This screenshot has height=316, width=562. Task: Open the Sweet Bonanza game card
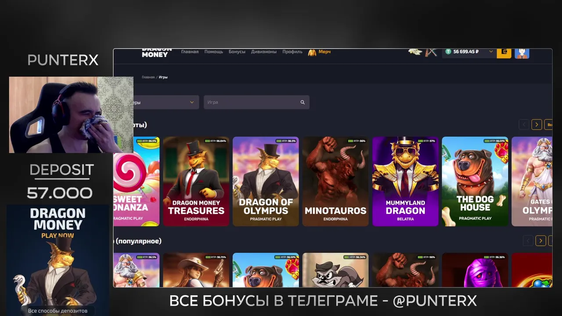137,181
